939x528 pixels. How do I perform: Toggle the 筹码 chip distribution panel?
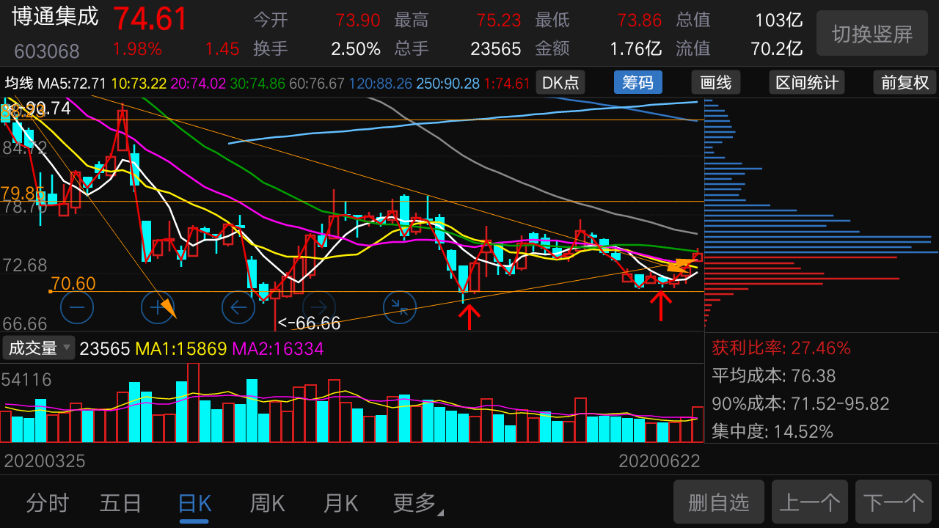(637, 83)
